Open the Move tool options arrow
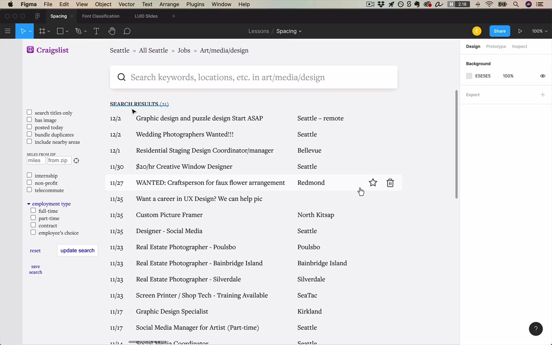552x345 pixels. pyautogui.click(x=30, y=31)
